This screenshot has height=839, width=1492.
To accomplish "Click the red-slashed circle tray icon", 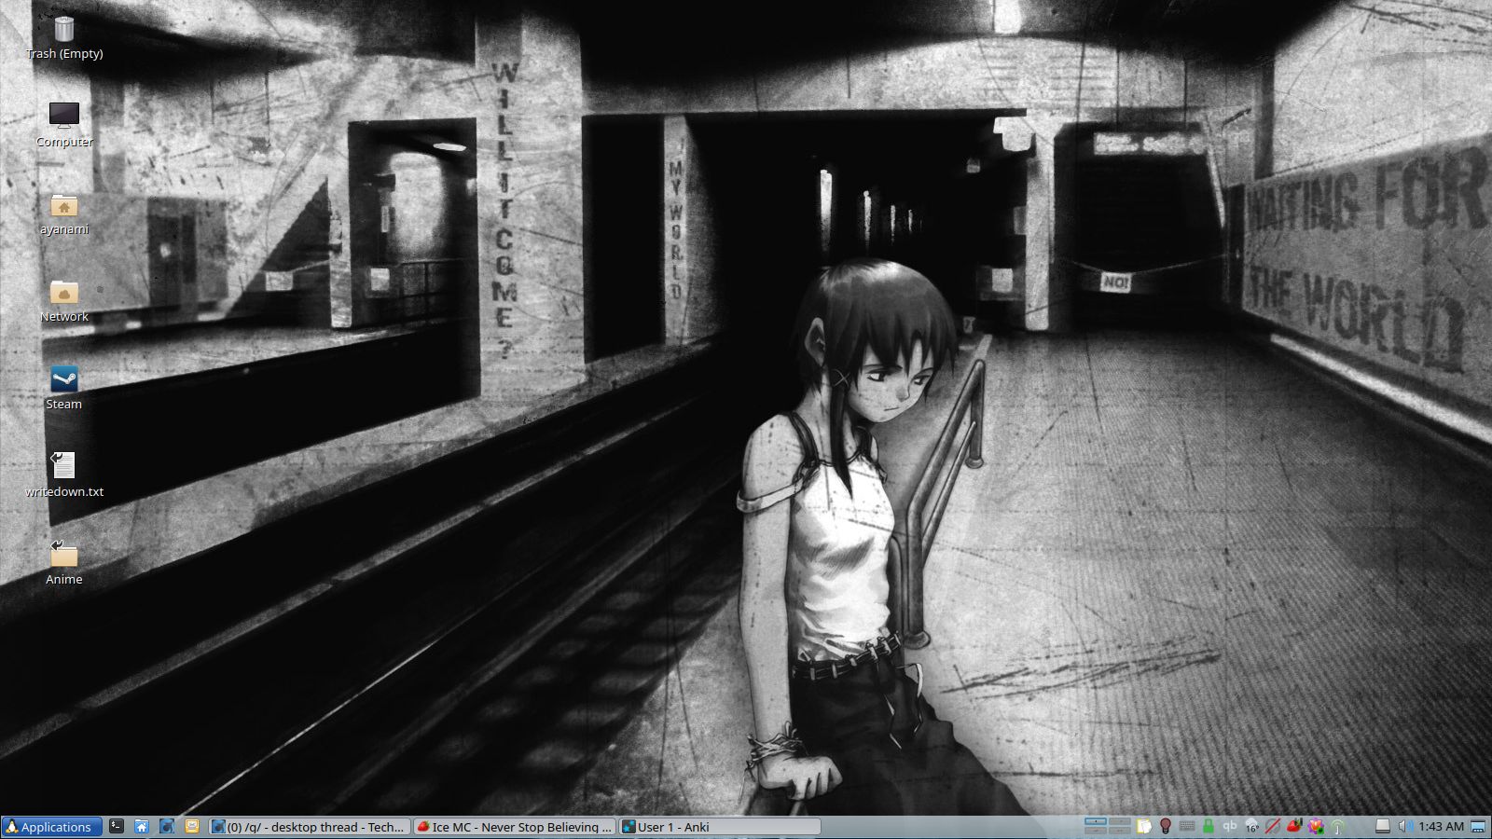I will point(1273,826).
